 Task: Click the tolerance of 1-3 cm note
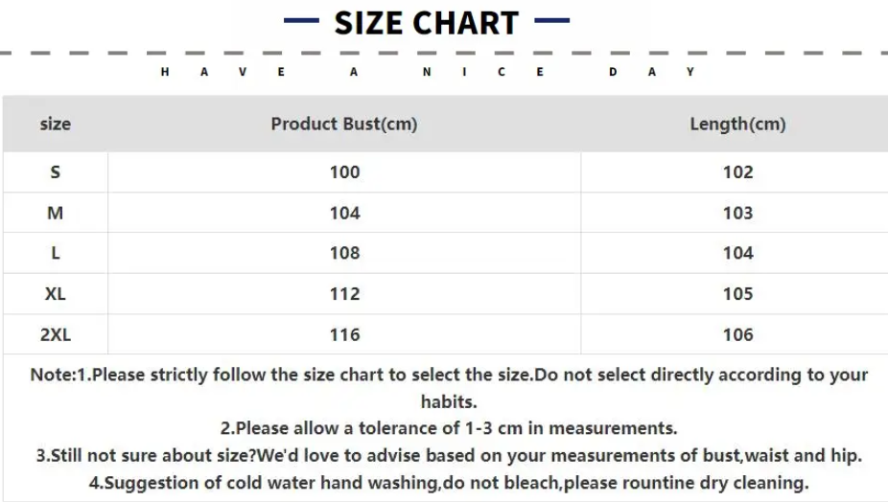pyautogui.click(x=449, y=428)
